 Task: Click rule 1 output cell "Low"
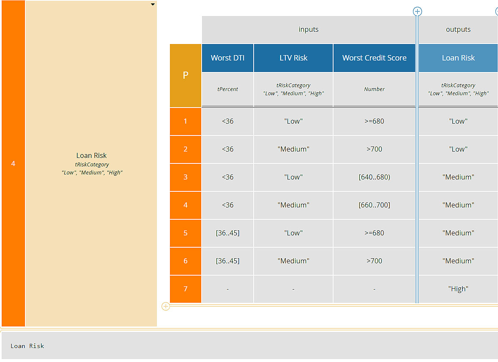click(458, 121)
